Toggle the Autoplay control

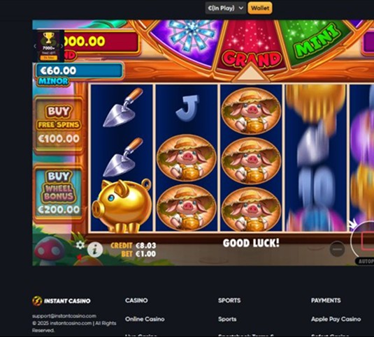click(x=364, y=261)
